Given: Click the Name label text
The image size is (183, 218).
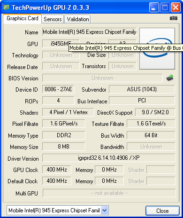Looking at the screenshot, I should coord(31,32).
